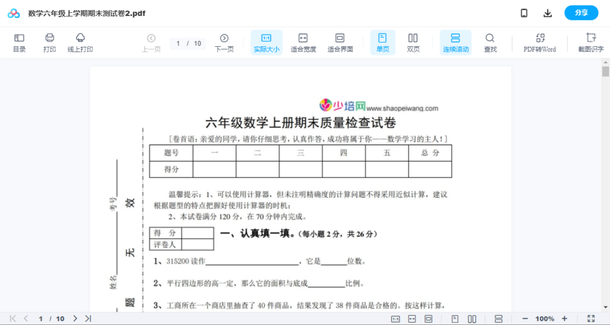Toggle 单页 single page mode
Image resolution: width=610 pixels, height=325 pixels.
pos(383,42)
